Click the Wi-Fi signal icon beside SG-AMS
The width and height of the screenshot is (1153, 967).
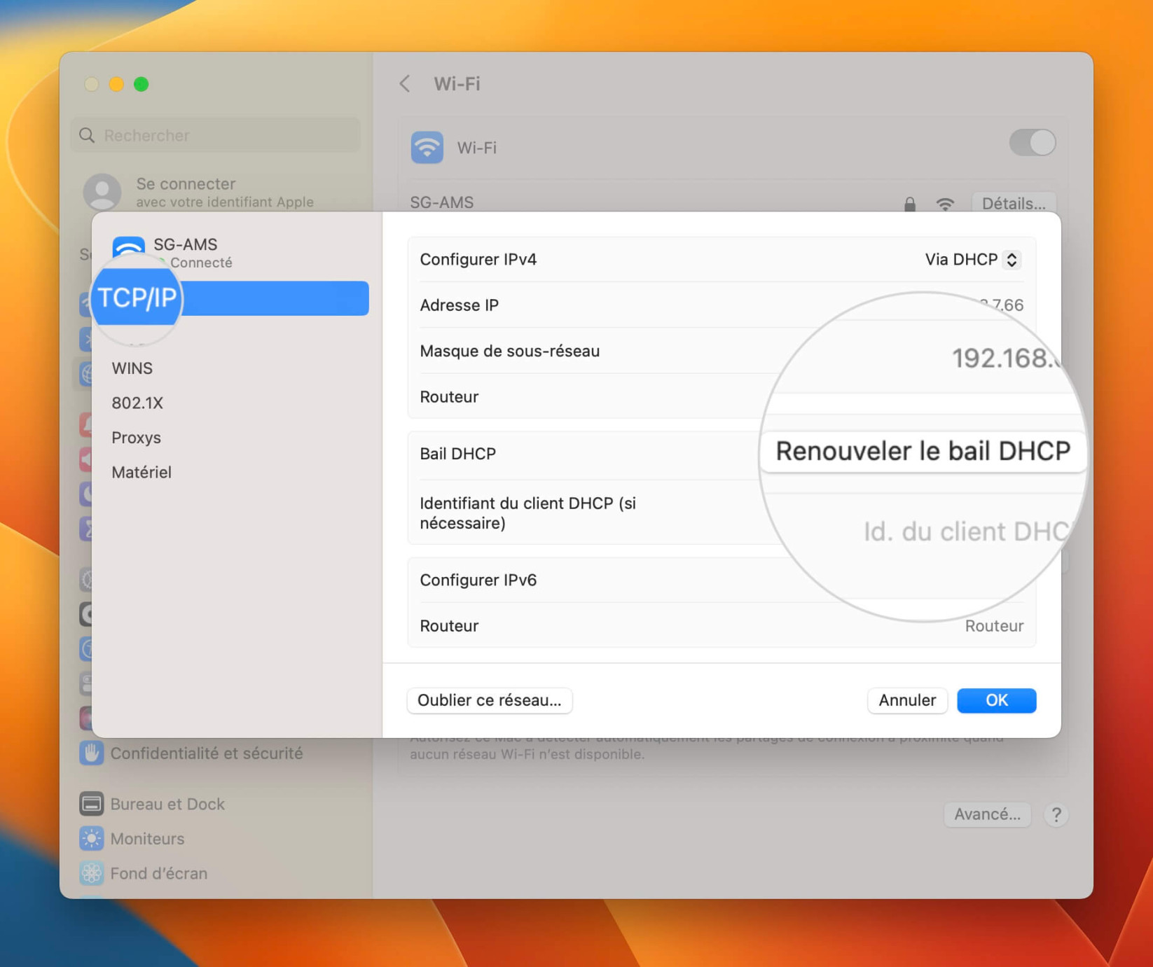pos(945,204)
